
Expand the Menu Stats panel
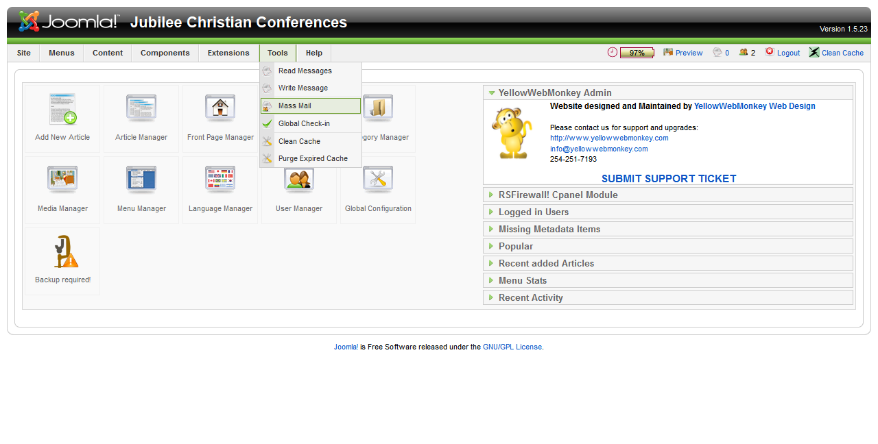(668, 280)
